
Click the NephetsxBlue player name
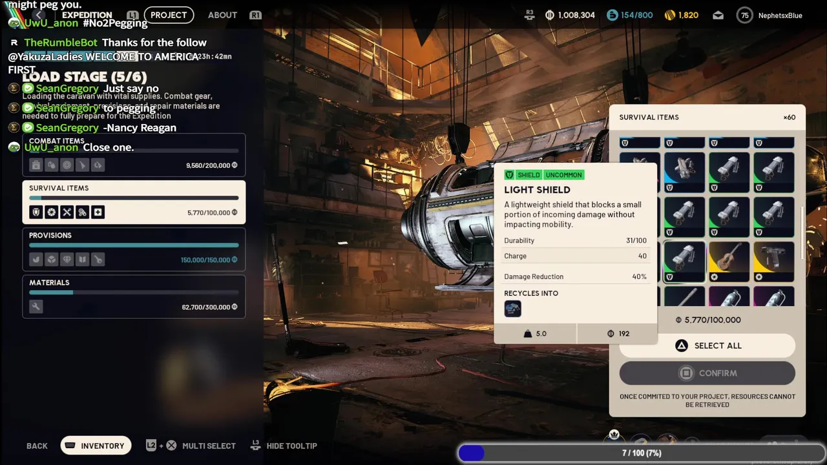click(780, 15)
